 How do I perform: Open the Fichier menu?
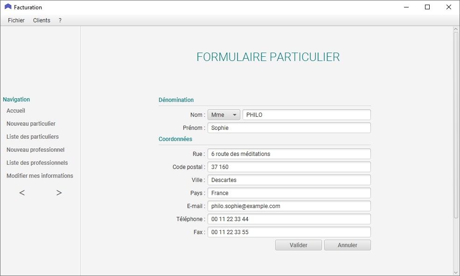click(16, 20)
